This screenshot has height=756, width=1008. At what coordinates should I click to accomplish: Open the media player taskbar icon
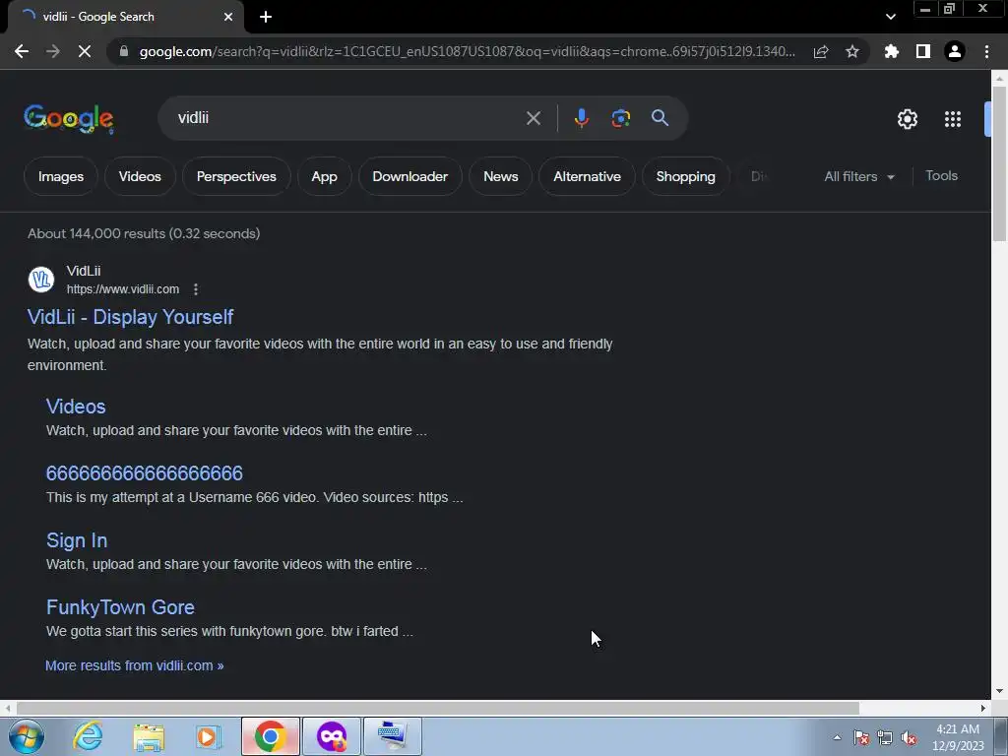pyautogui.click(x=208, y=736)
